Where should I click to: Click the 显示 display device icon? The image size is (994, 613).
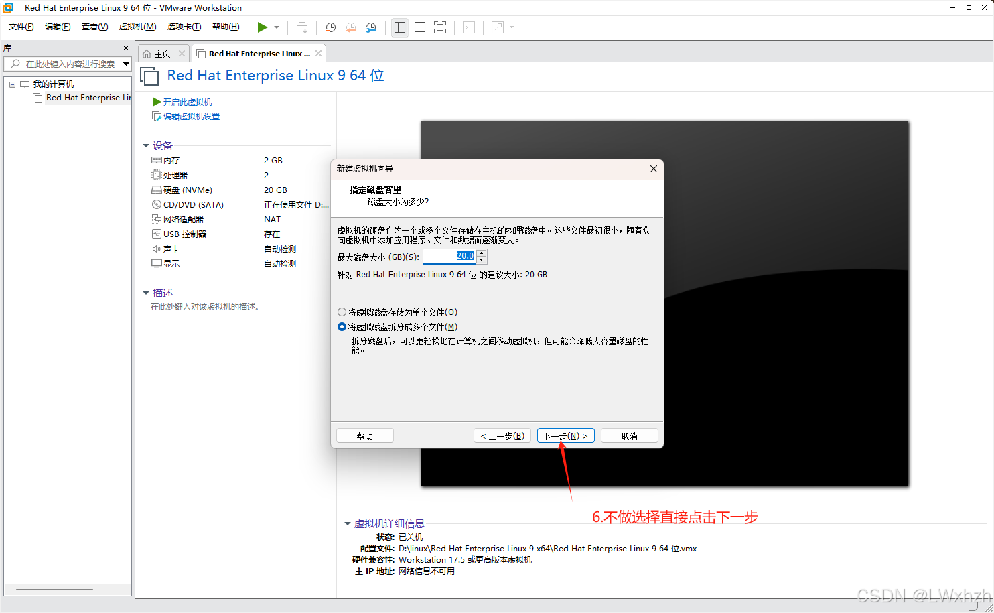[x=157, y=264]
